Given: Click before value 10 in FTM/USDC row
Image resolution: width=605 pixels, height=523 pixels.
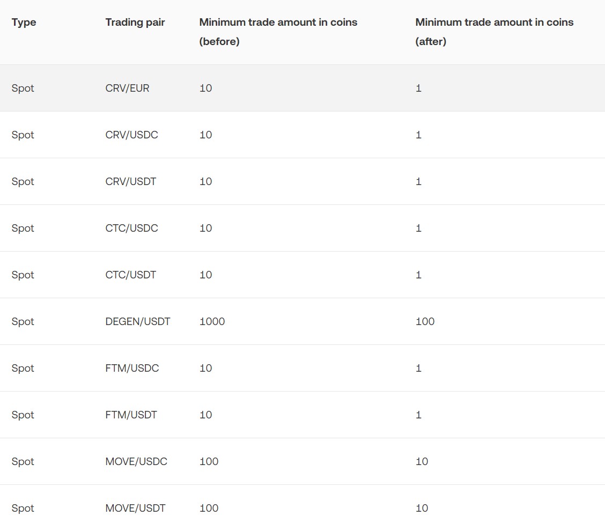Looking at the screenshot, I should point(205,368).
